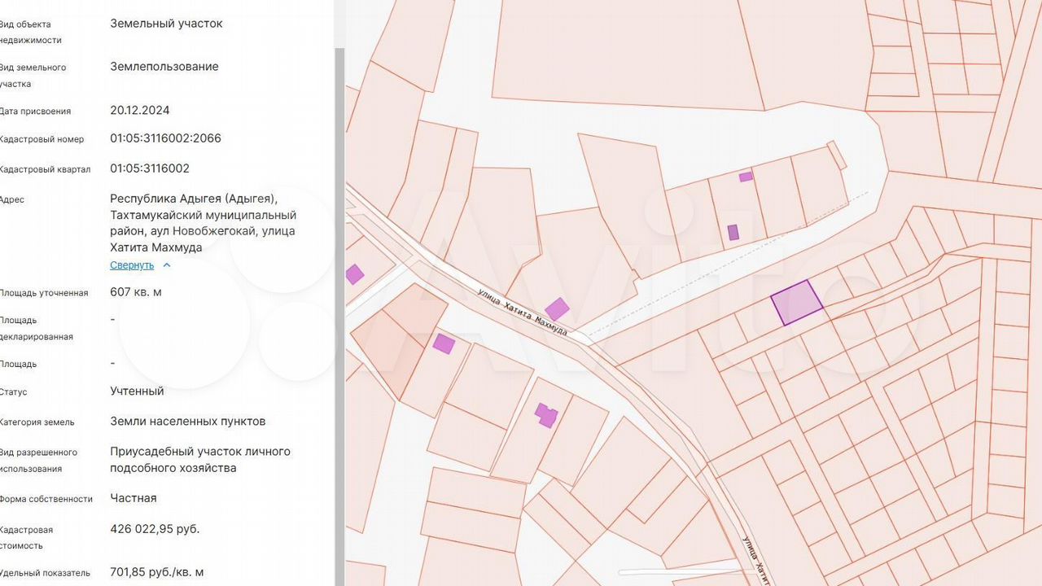Collapse address with the chevron next to Свернуть

point(167,265)
